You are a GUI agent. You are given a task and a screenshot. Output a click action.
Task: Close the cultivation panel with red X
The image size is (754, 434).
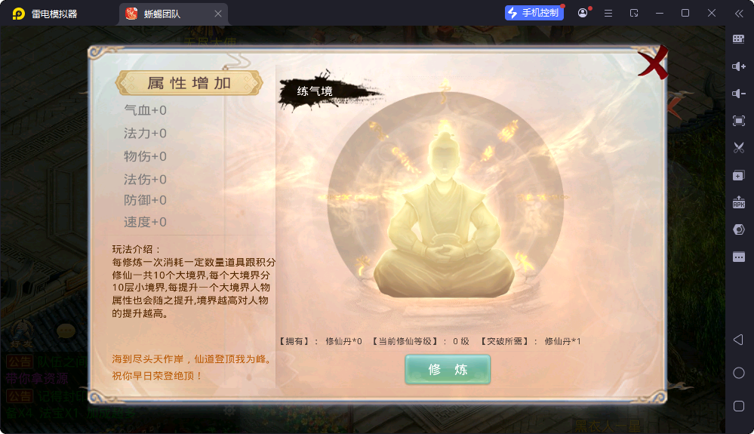coord(653,63)
